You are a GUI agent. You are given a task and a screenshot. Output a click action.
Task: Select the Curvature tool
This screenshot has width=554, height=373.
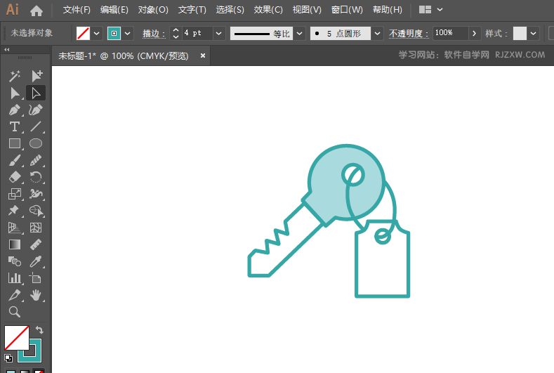pyautogui.click(x=36, y=110)
